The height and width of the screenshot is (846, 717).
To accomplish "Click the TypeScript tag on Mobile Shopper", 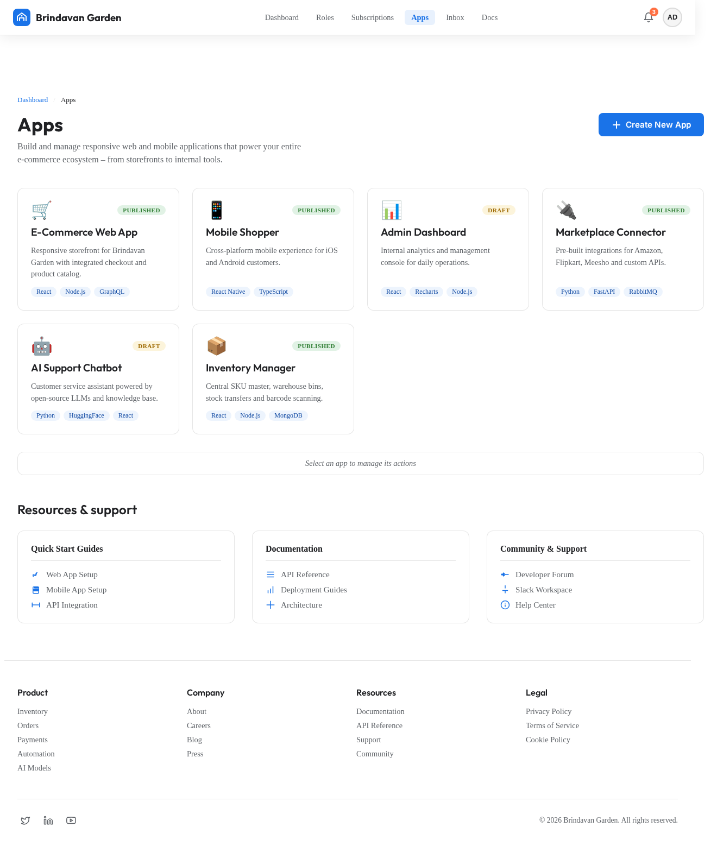I will [273, 292].
